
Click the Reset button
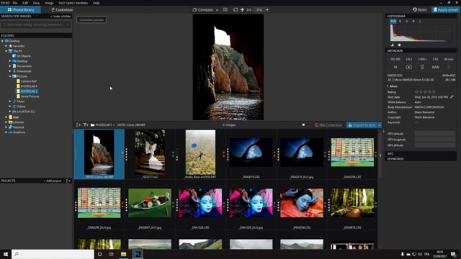coord(419,9)
